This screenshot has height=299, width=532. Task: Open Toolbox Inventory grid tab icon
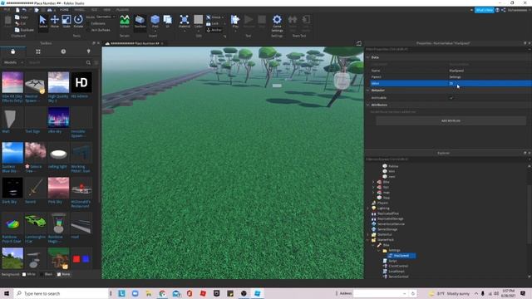click(38, 51)
